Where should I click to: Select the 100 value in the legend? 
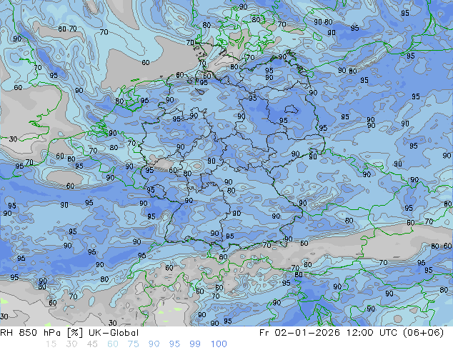click(219, 344)
